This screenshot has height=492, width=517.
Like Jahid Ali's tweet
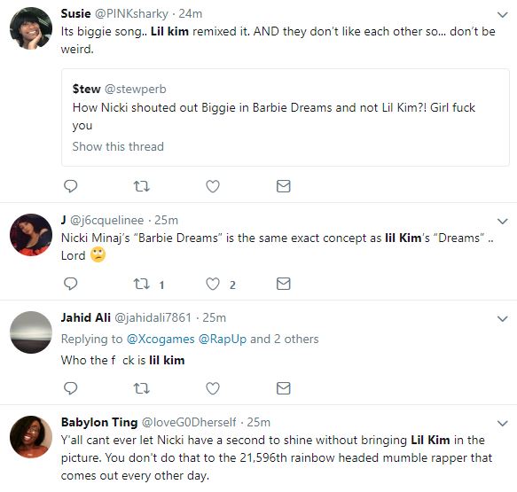pyautogui.click(x=213, y=388)
